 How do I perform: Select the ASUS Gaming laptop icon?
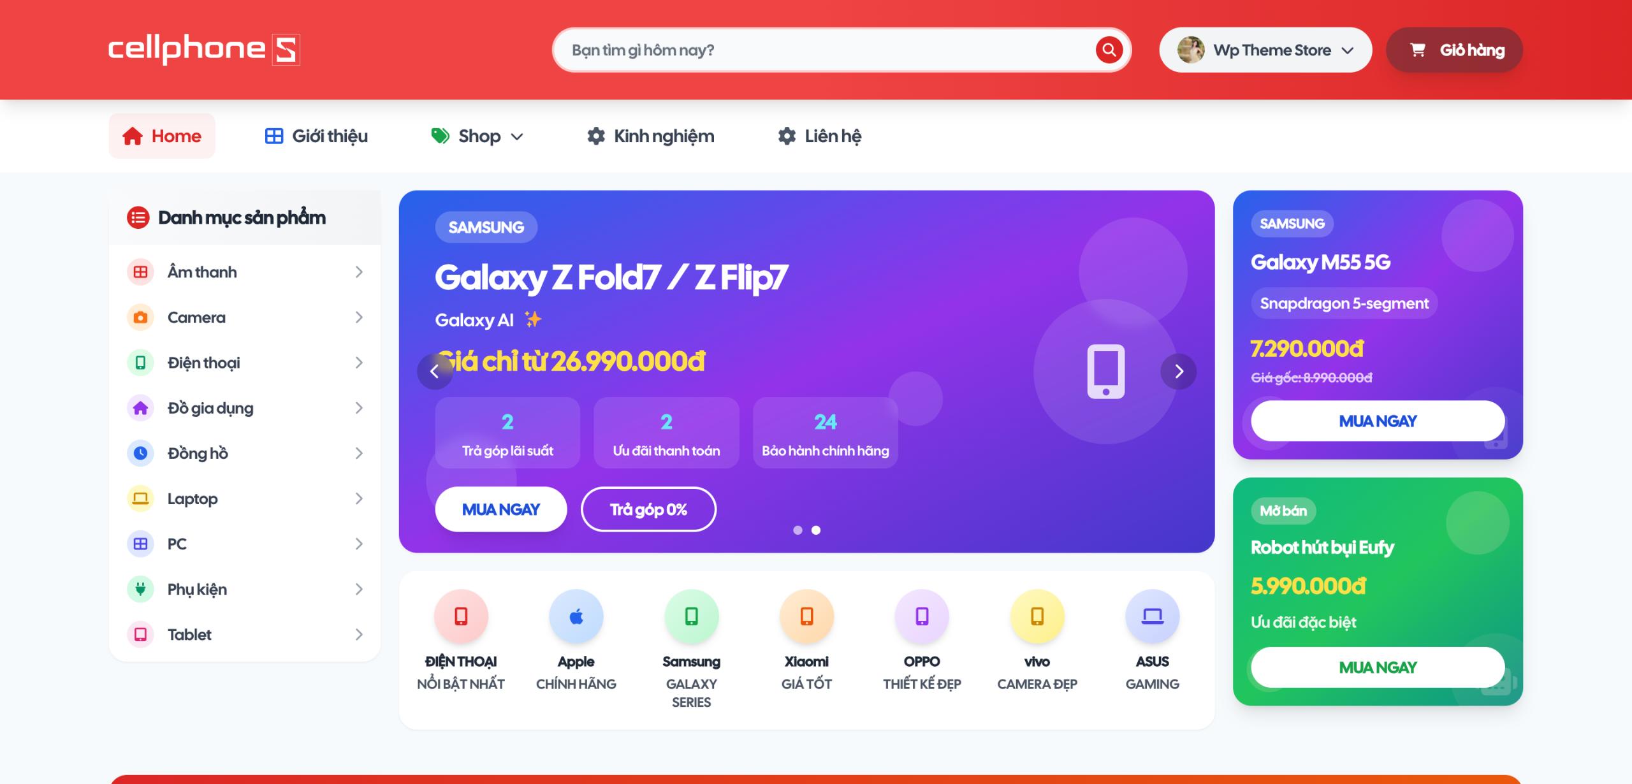pos(1152,616)
